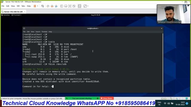Click the stretch guest display icon
Image resolution: width=191 pixels, height=107 pixels.
[x=85, y=6]
